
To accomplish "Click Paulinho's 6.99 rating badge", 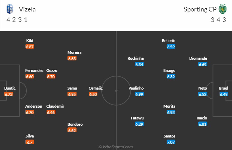I will [139, 94].
